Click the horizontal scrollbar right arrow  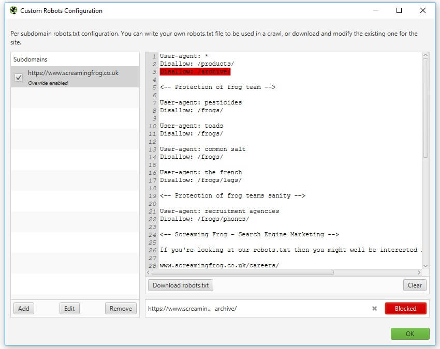pyautogui.click(x=419, y=272)
